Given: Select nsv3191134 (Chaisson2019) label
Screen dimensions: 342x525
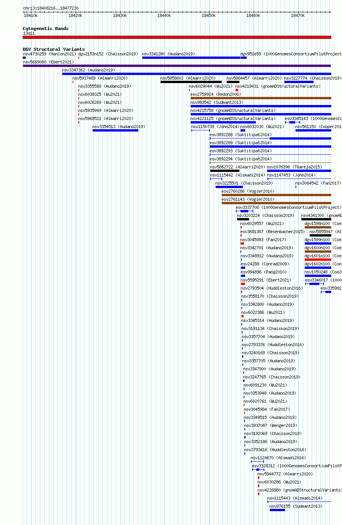Looking at the screenshot, I should tap(270, 328).
